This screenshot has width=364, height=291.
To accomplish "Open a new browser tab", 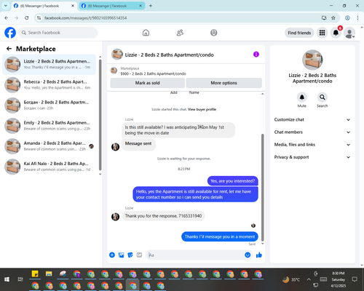I will pos(151,6).
